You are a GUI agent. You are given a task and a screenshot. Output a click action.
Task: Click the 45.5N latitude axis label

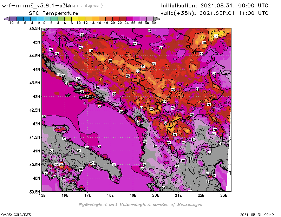(34, 28)
